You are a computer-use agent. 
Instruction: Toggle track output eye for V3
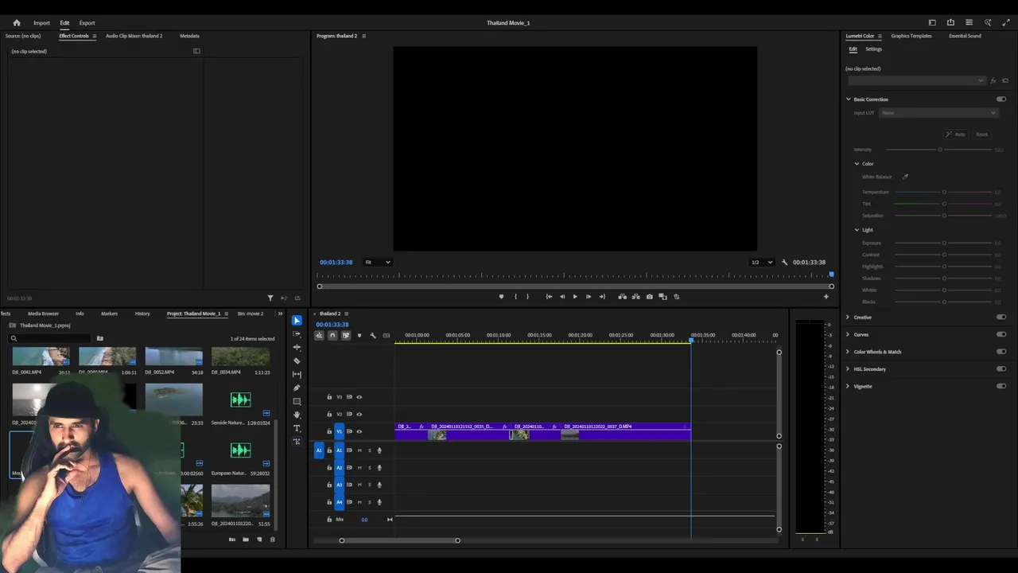point(359,396)
